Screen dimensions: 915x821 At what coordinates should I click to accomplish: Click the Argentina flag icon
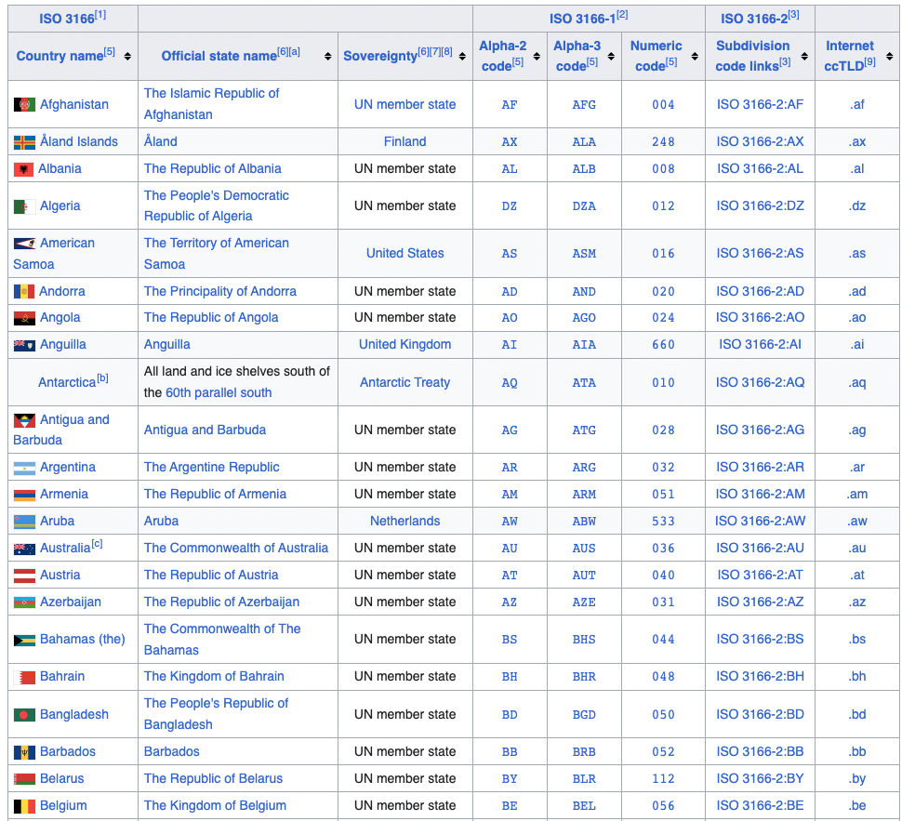pyautogui.click(x=24, y=468)
